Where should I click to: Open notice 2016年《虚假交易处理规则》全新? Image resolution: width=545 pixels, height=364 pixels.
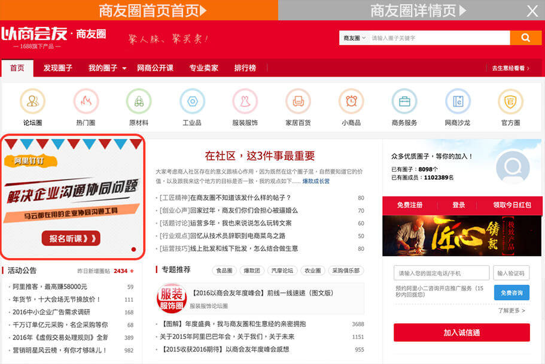pyautogui.click(x=60, y=338)
